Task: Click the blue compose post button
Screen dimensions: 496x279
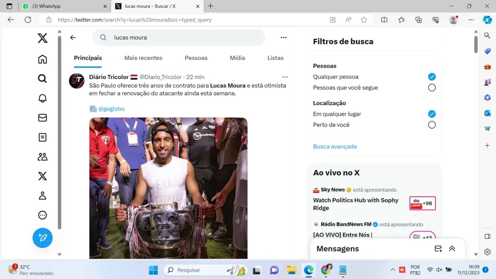Action: 43,238
